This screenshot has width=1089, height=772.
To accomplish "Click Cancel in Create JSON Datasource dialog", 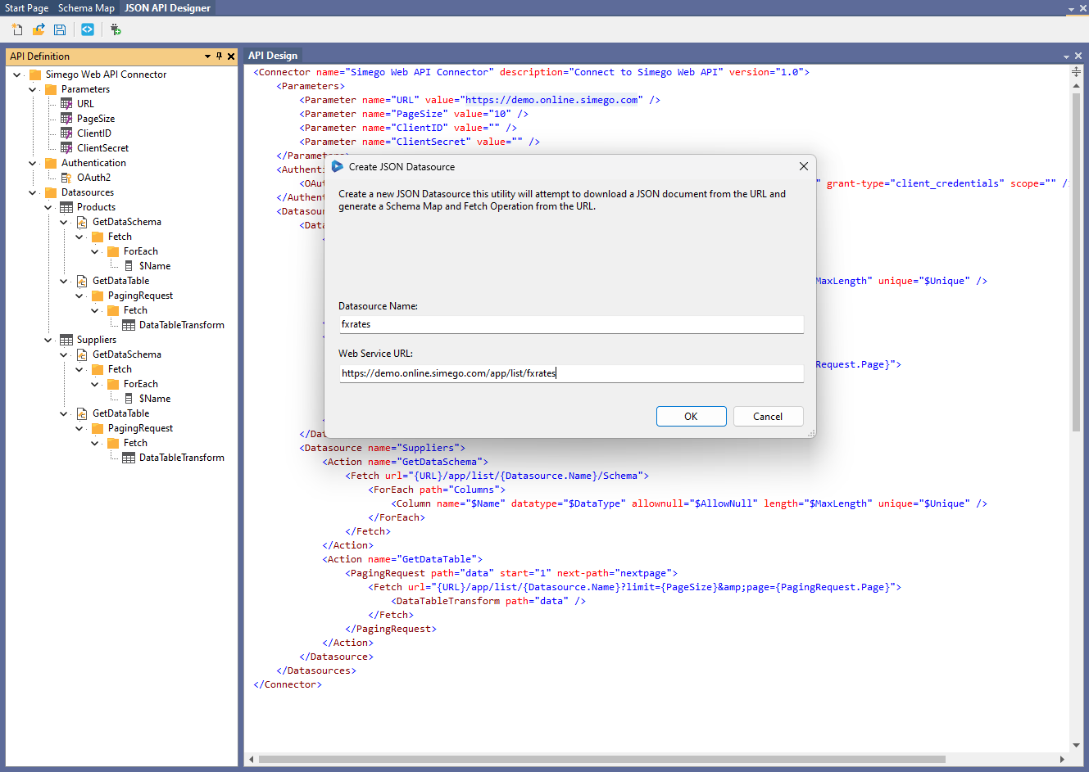I will click(x=768, y=416).
